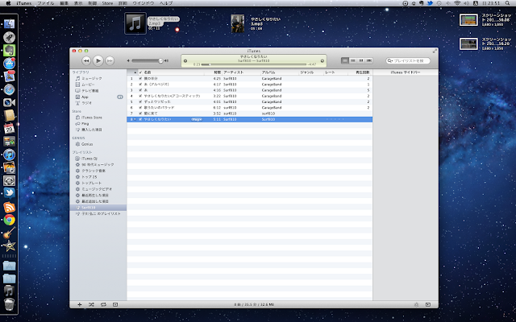Toggle shuffle at the window bottom
This screenshot has height=322, width=516.
click(x=91, y=304)
